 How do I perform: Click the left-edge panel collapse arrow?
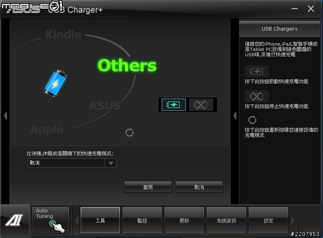(x=6, y=115)
